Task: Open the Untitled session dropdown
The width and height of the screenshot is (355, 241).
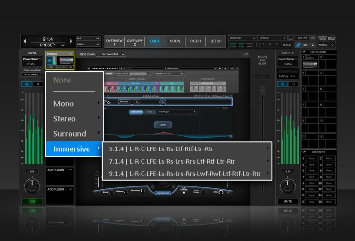Action: [272, 38]
